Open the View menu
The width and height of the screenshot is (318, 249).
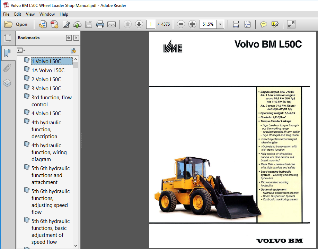30,14
